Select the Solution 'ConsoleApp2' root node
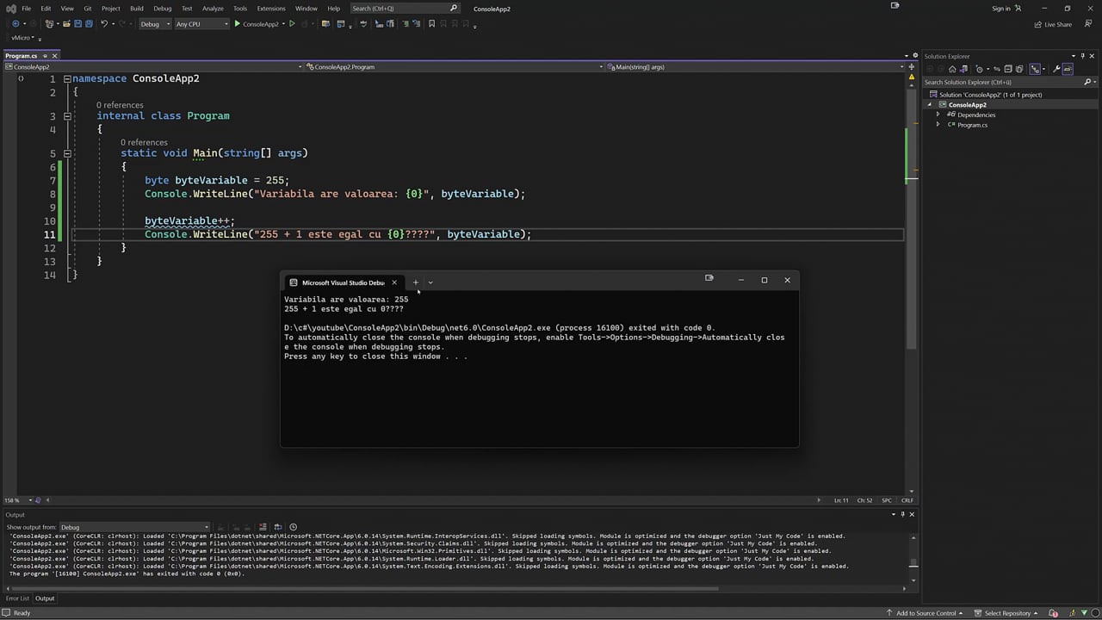Screen dimensions: 1102x620 [x=990, y=95]
